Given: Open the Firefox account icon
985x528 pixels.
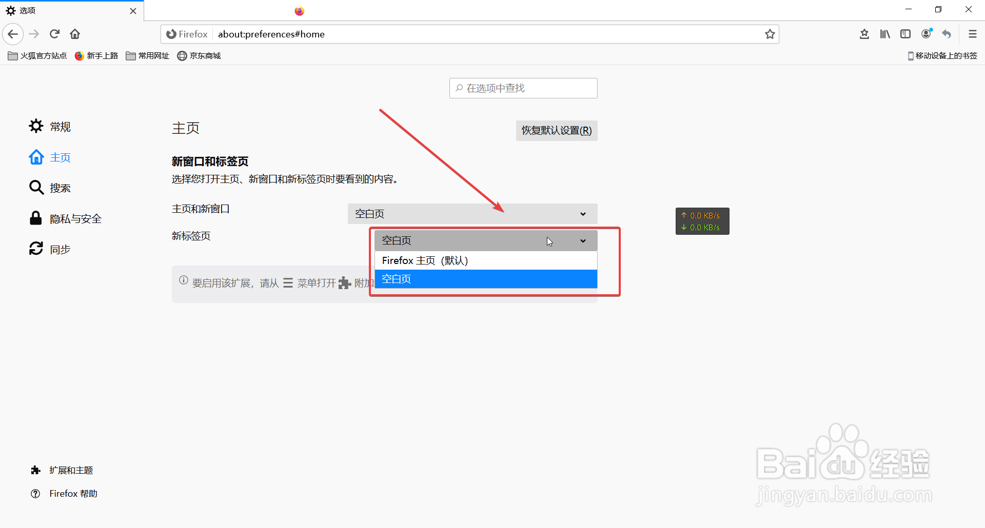Looking at the screenshot, I should (x=927, y=34).
